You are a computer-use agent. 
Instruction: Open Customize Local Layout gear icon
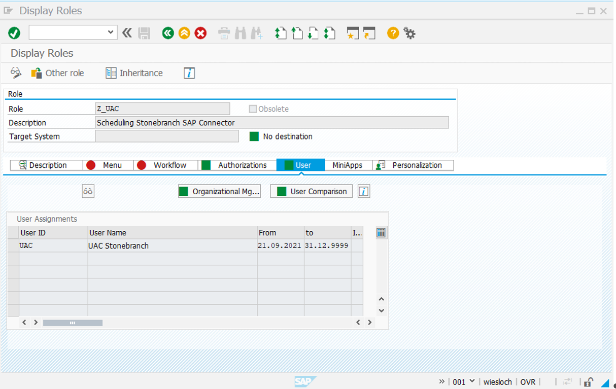coord(409,33)
